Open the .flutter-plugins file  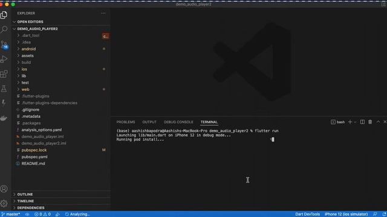[x=61, y=96]
